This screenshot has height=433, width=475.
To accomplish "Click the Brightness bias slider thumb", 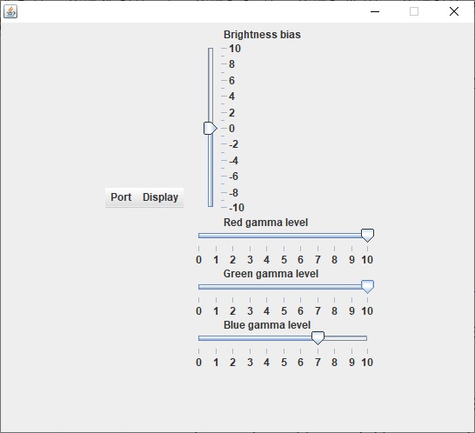I will 211,129.
